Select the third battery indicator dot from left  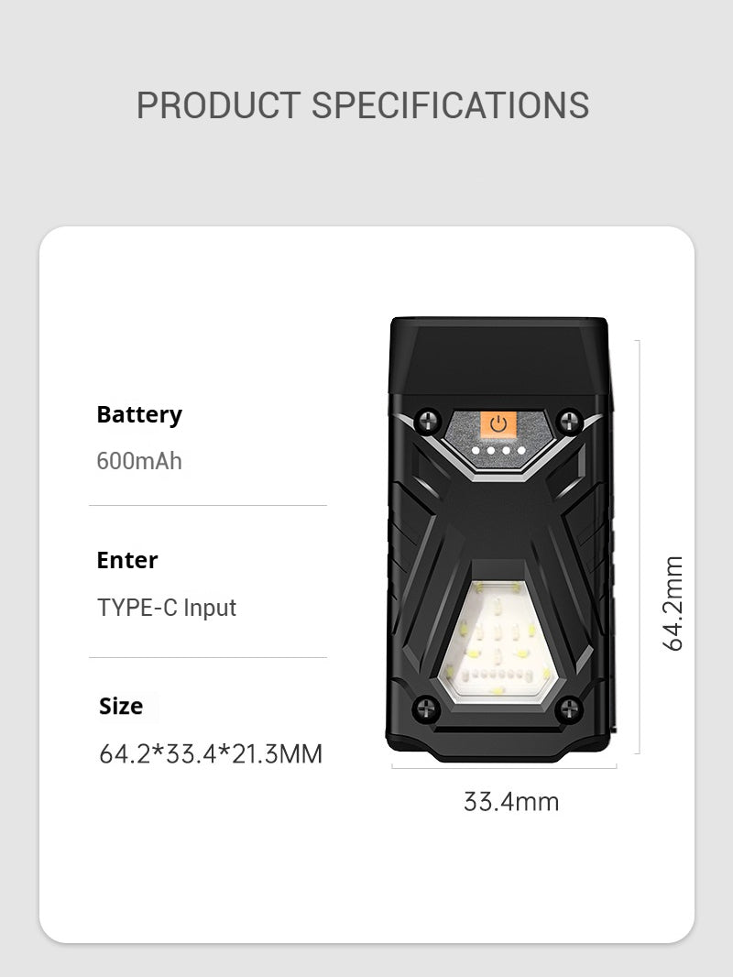(506, 451)
